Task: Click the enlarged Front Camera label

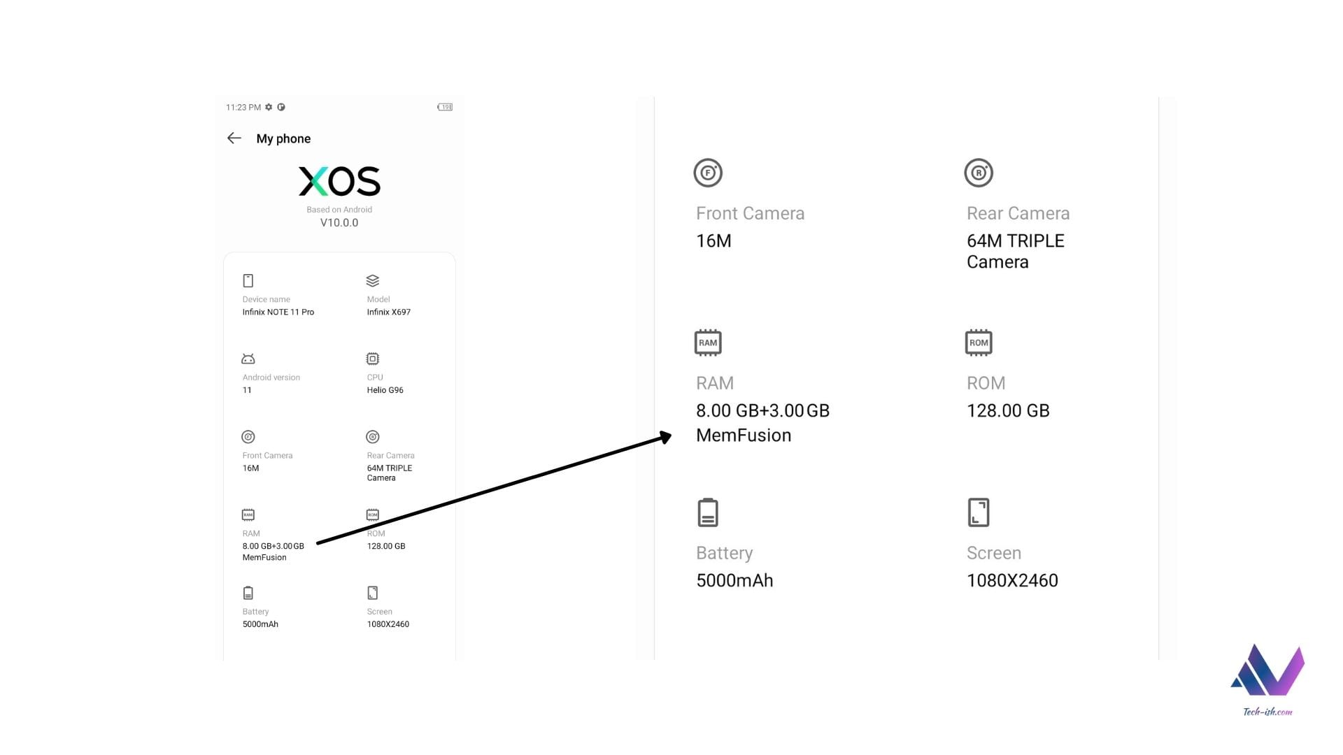Action: (x=750, y=214)
